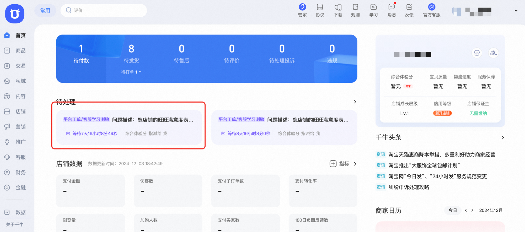Select the 首页 sidebar menu item

coord(16,35)
